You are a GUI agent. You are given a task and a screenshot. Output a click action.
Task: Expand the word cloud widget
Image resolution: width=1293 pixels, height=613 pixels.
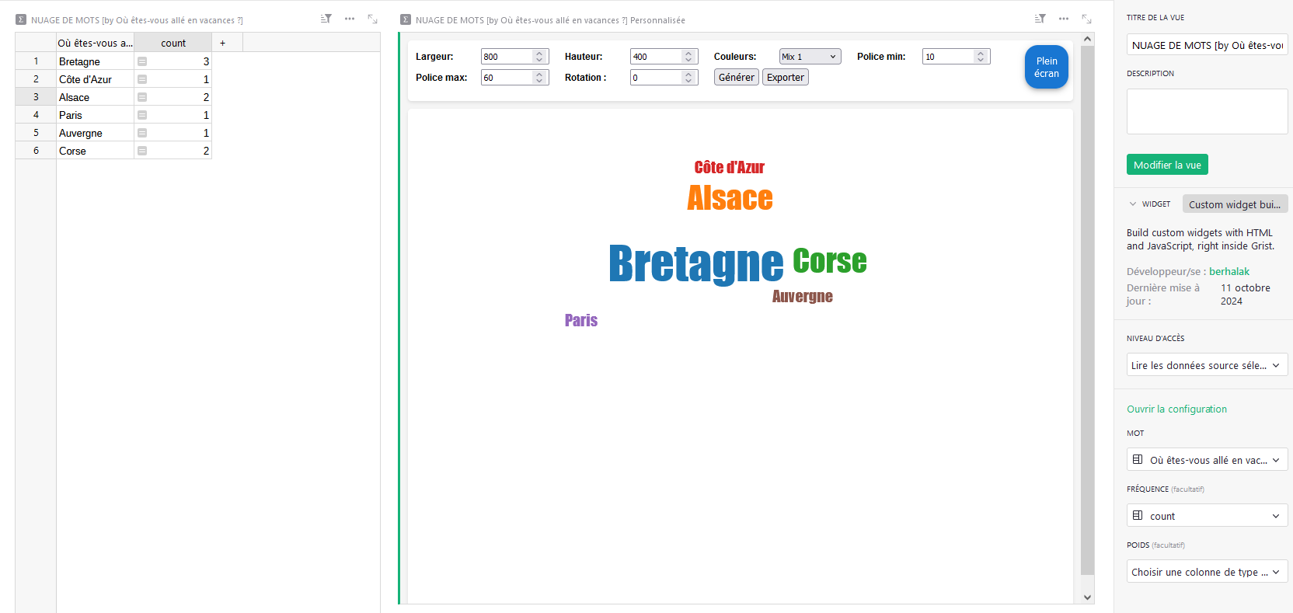pos(1087,19)
